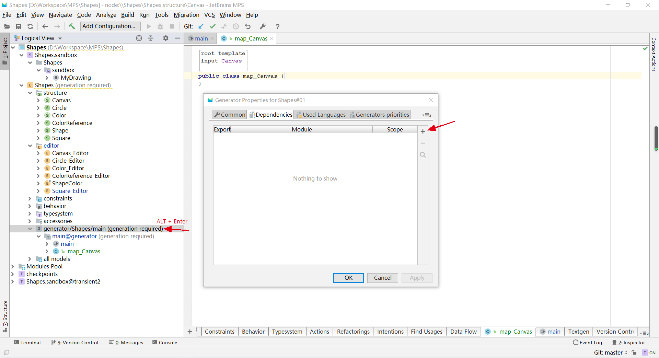The height and width of the screenshot is (358, 659).
Task: Click the OK button in Generator Properties
Action: [348, 278]
